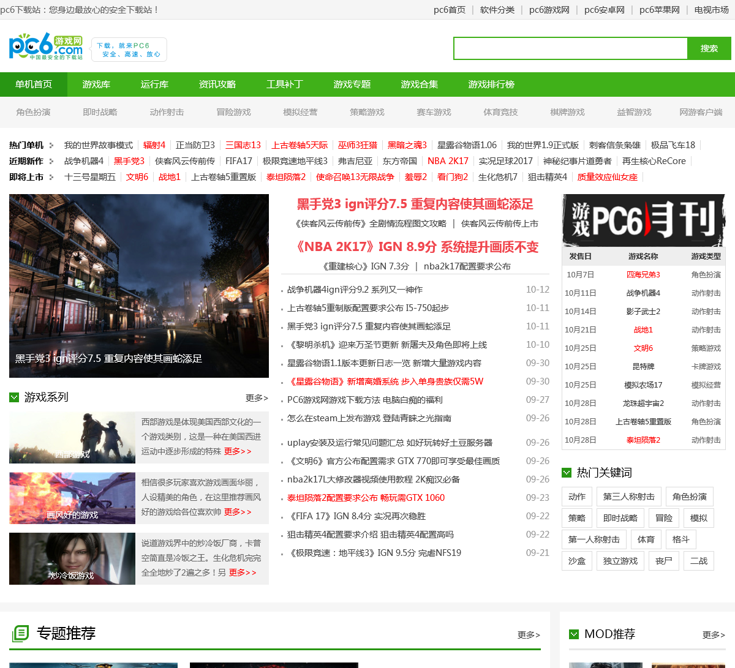Open headline 黑手党3 ign评分7.5
Screen dimensions: 735x668
point(415,204)
